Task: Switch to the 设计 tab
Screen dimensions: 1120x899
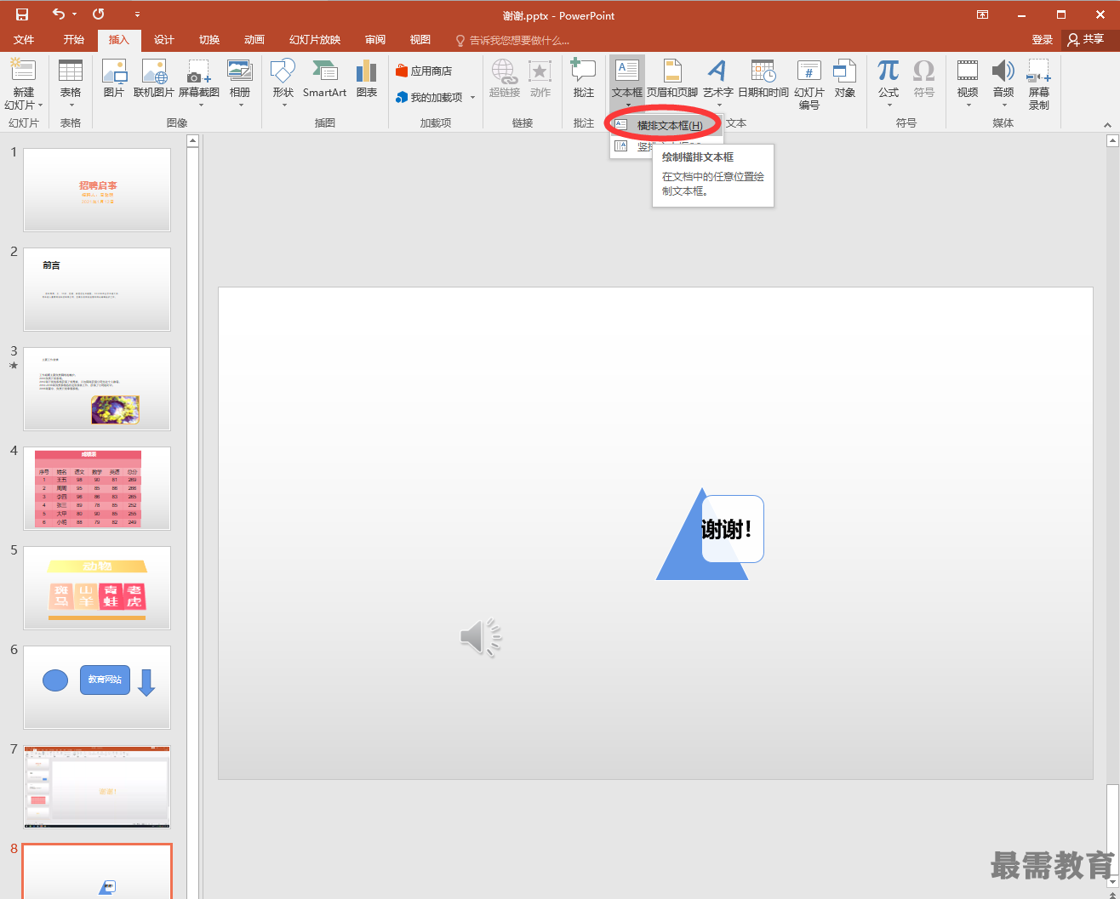Action: [164, 40]
